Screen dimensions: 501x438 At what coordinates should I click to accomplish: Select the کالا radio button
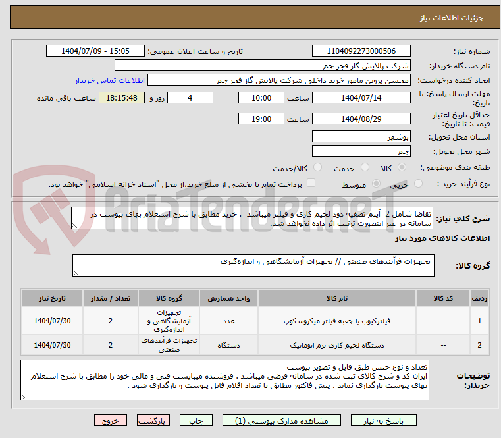pos(402,167)
